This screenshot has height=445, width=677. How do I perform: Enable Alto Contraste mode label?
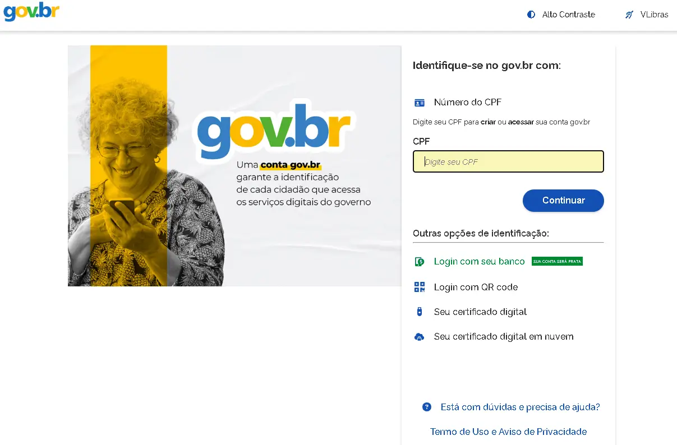[569, 15]
